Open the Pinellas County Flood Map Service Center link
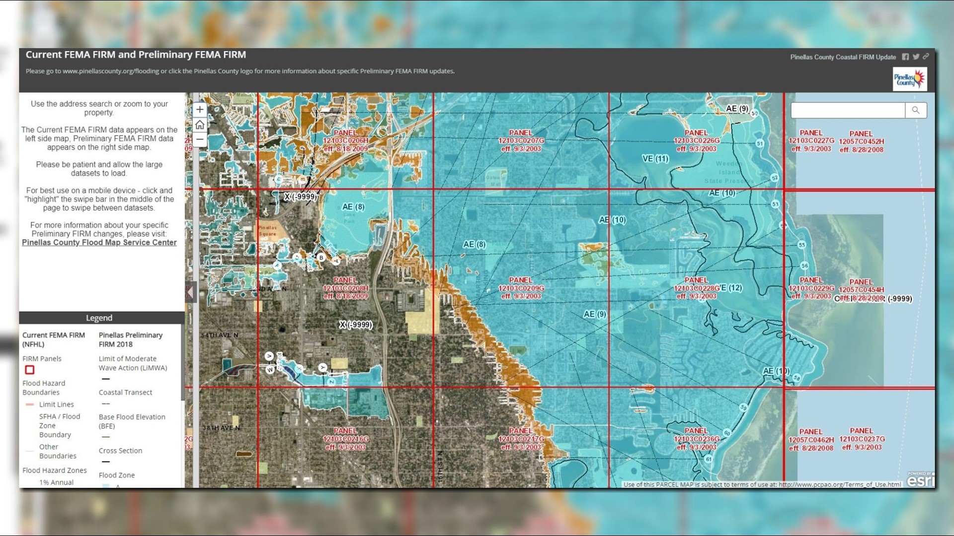The height and width of the screenshot is (536, 954). tap(99, 242)
